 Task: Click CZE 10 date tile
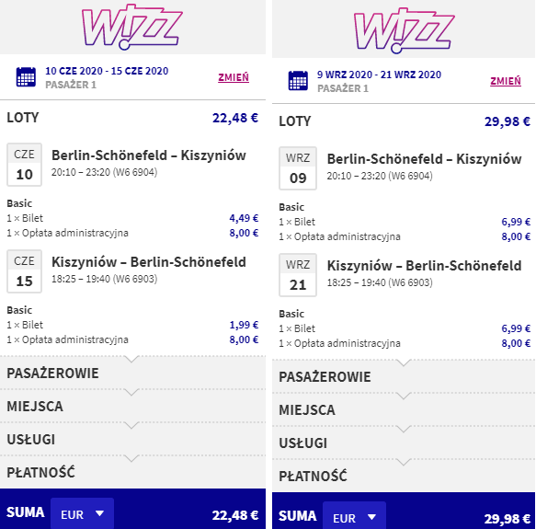coord(24,165)
